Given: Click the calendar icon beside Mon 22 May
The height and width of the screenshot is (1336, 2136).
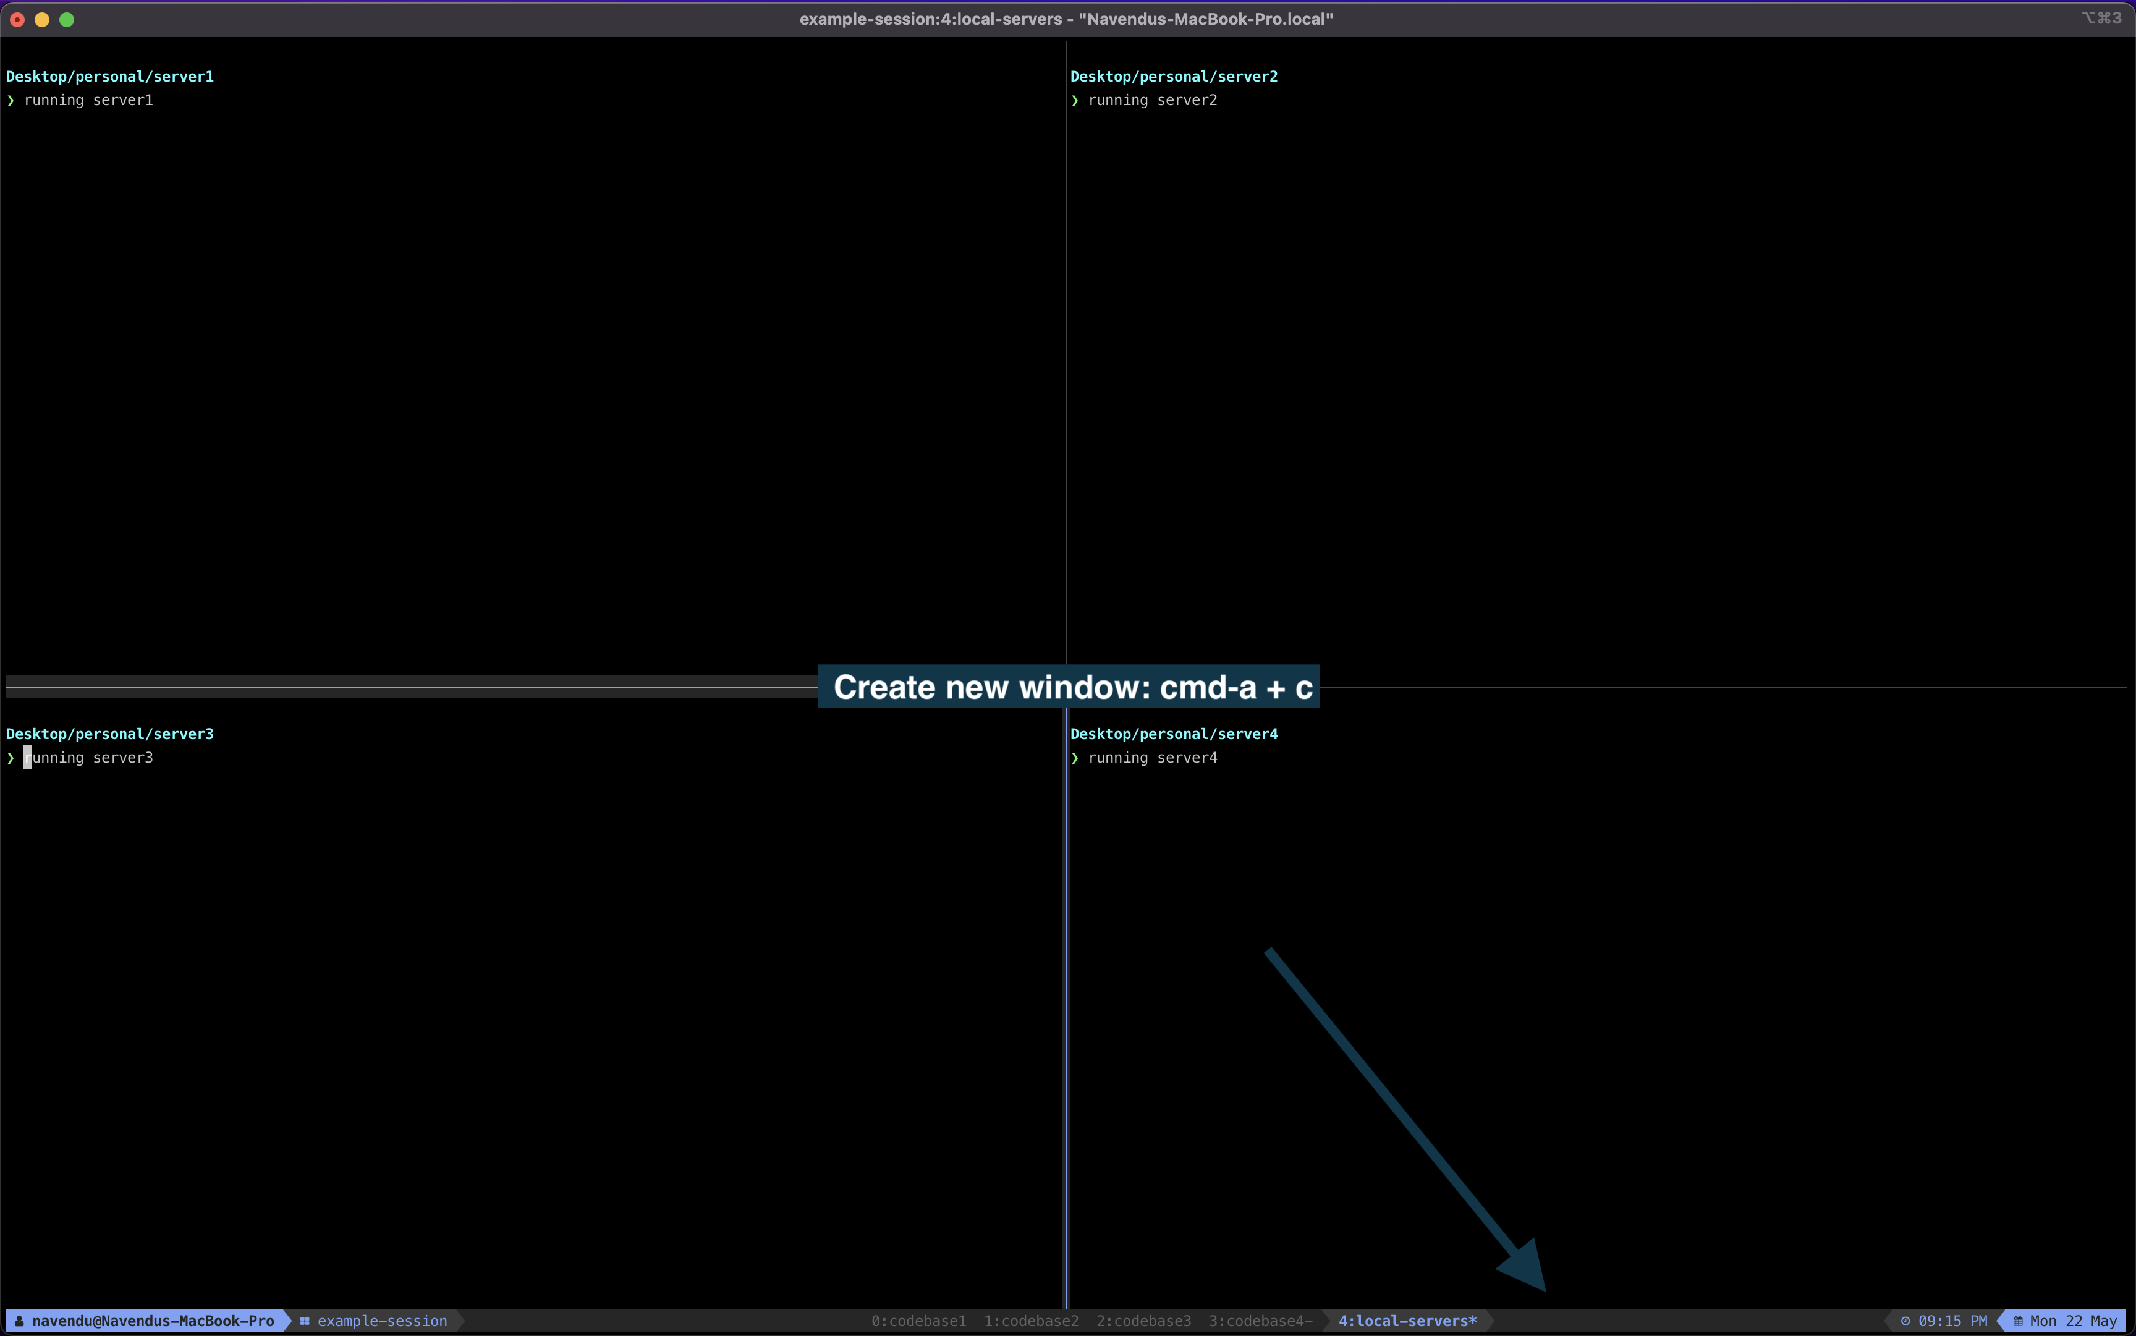Looking at the screenshot, I should (2017, 1321).
